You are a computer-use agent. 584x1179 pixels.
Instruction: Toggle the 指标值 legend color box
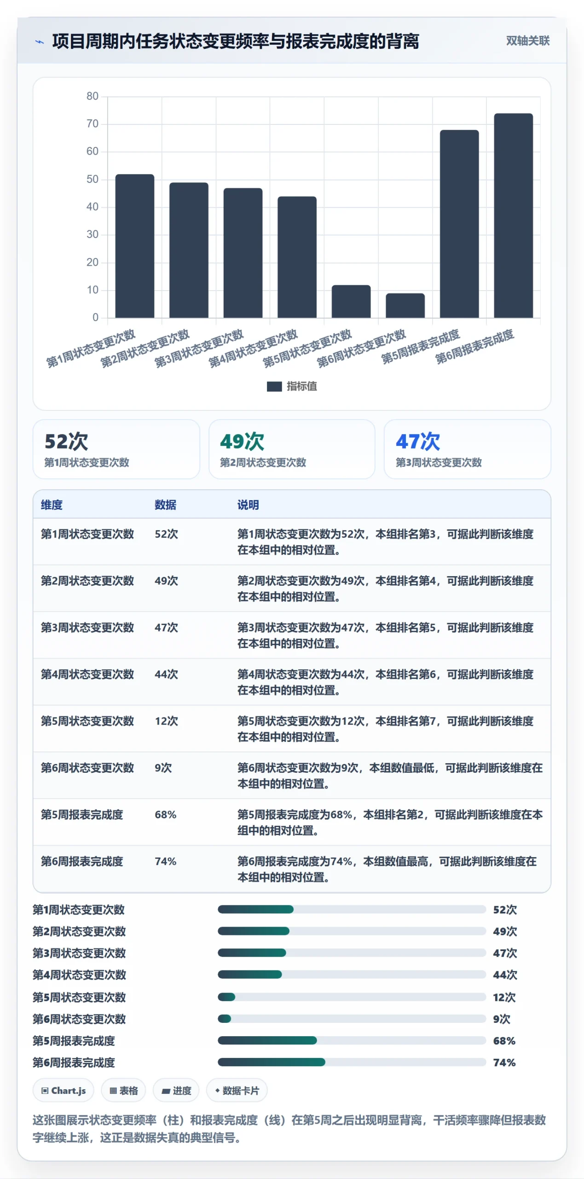[274, 386]
